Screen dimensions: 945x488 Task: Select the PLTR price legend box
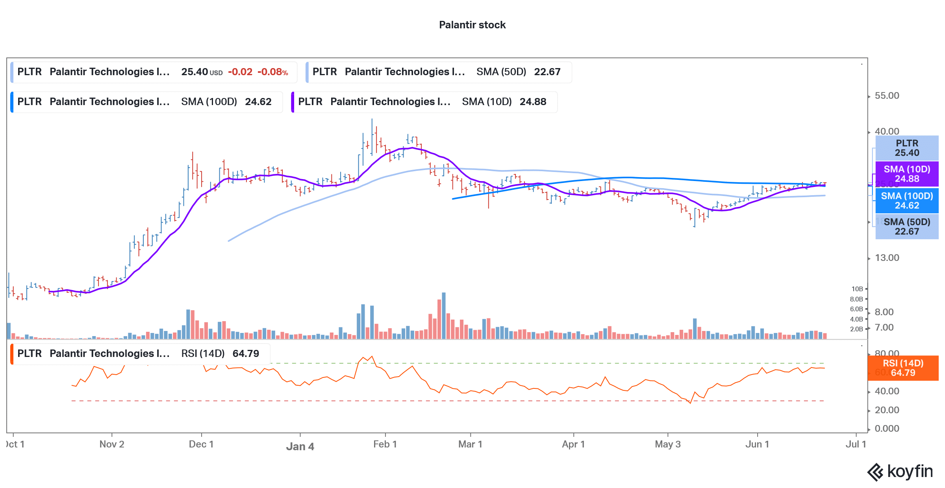click(x=154, y=72)
